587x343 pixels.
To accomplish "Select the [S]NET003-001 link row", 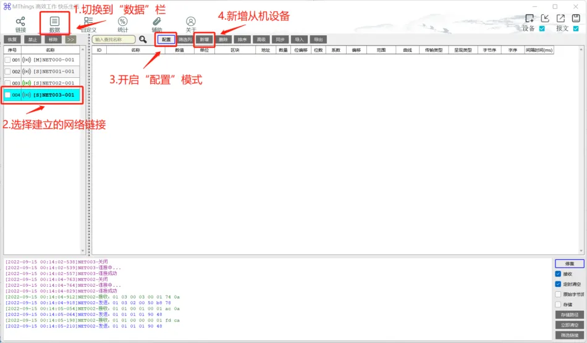I will [42, 95].
